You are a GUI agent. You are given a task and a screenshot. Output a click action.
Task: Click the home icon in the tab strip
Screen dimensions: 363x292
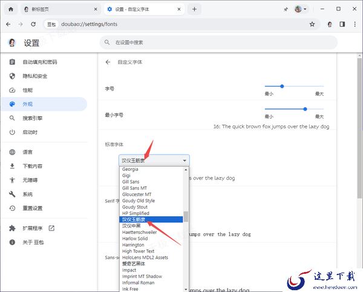tap(11, 9)
